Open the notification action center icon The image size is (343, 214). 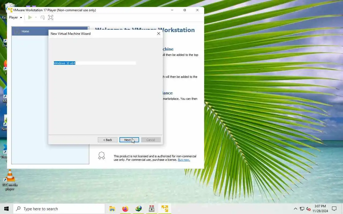click(334, 209)
